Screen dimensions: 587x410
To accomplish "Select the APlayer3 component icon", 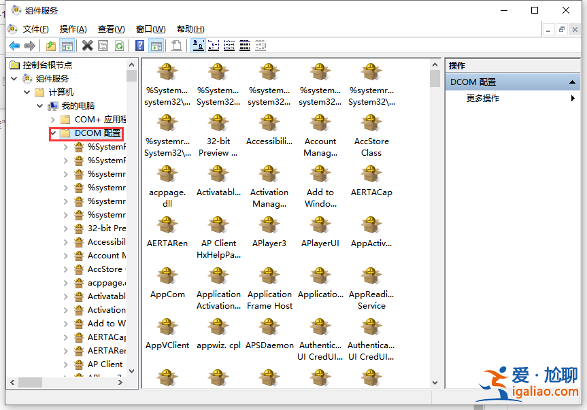I will pos(269,226).
